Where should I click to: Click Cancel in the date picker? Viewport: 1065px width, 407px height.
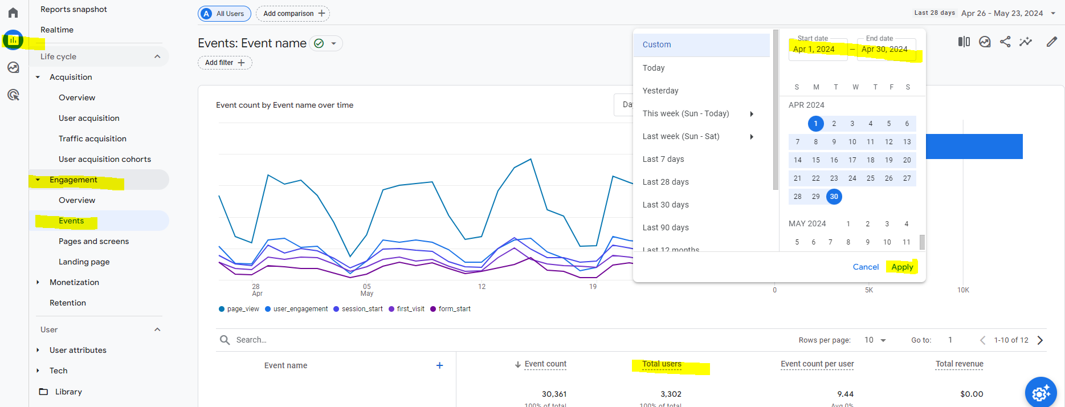tap(866, 267)
